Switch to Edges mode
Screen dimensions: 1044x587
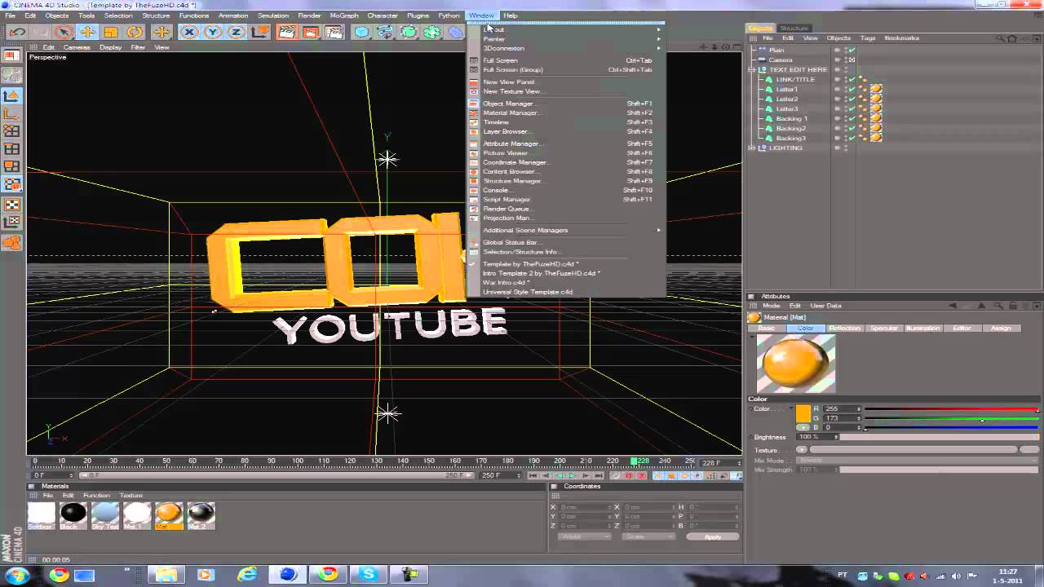point(11,149)
